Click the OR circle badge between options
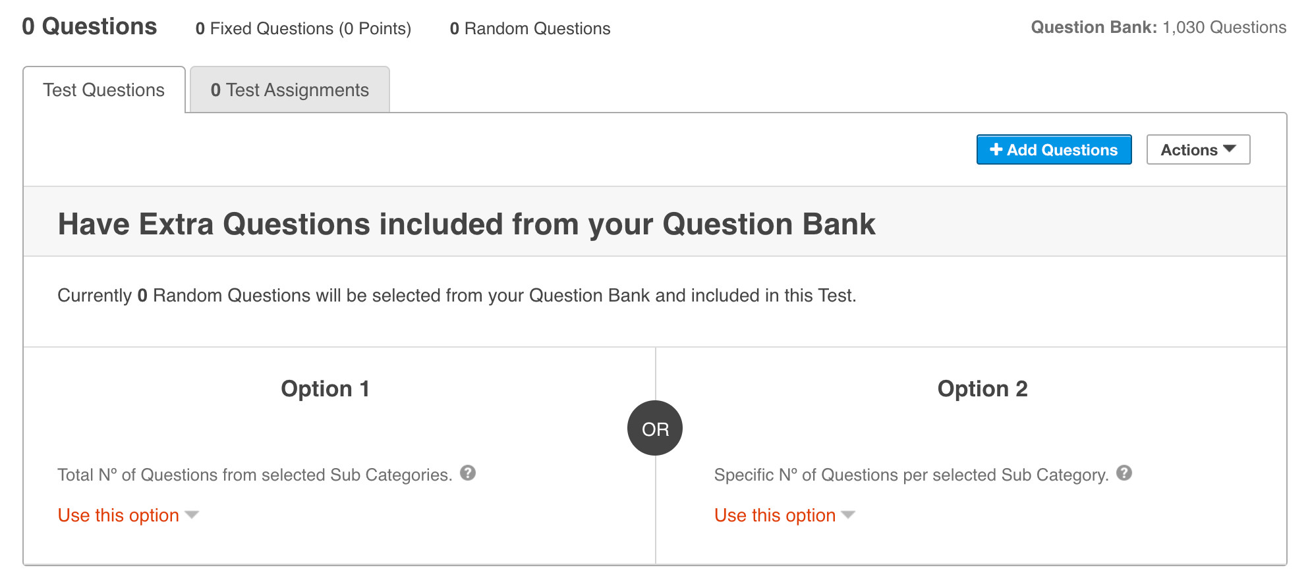 tap(655, 429)
